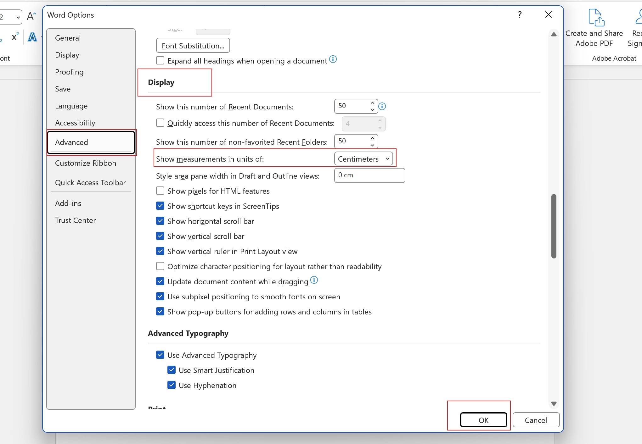This screenshot has height=444, width=642.
Task: Click info icon beside Update document content while dragging
Action: (314, 280)
